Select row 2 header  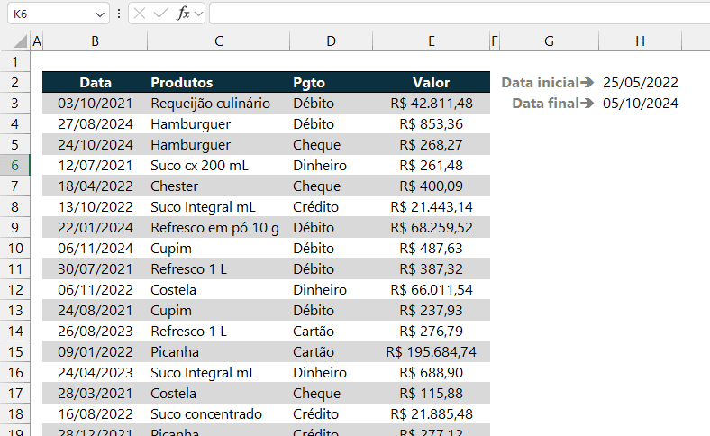coord(15,82)
